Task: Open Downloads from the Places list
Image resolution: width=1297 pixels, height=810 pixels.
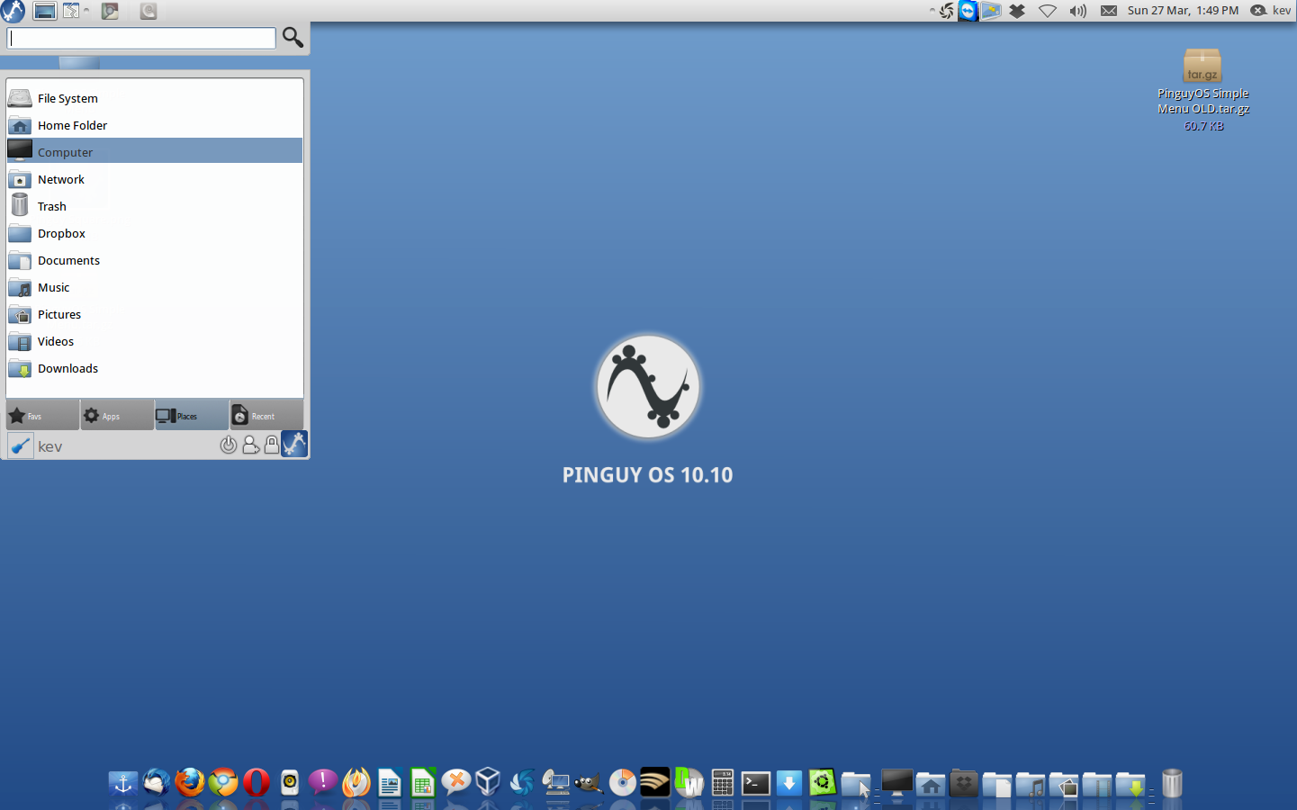Action: pos(155,368)
